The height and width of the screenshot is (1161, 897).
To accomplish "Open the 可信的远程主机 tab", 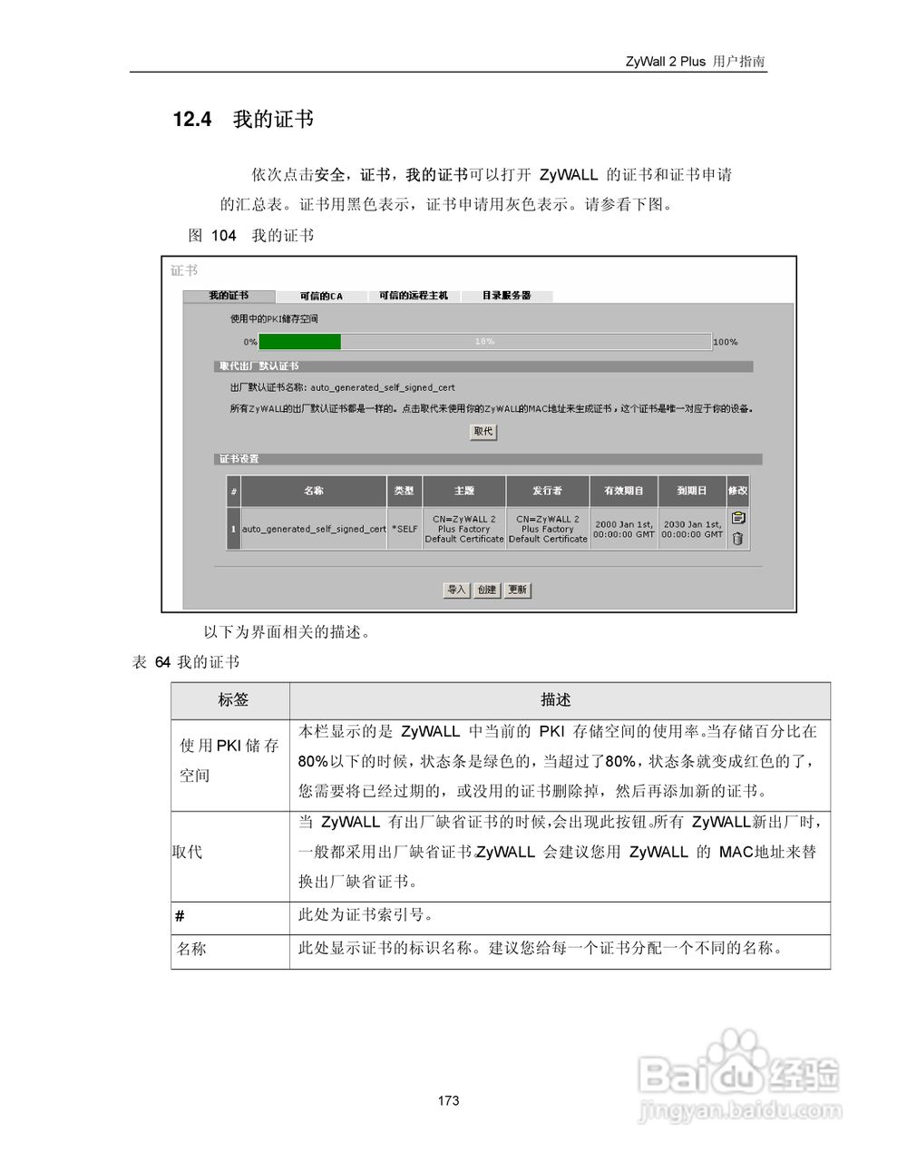I will [x=415, y=296].
